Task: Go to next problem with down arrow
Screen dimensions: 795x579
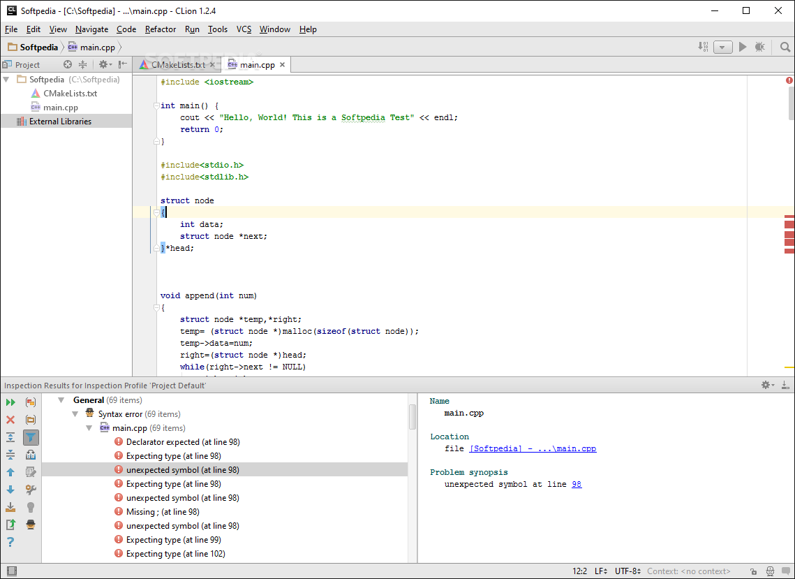Action: pyautogui.click(x=10, y=490)
